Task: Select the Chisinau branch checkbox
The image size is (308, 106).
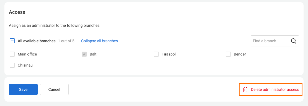Action: click(12, 65)
